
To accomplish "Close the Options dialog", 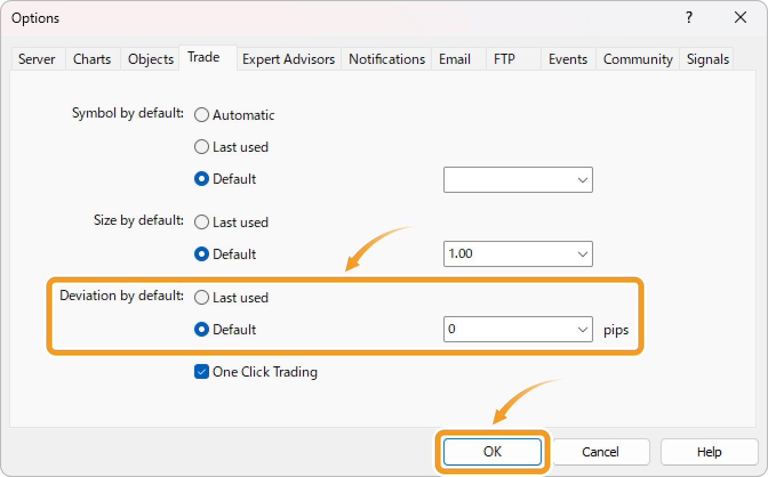I will point(741,18).
